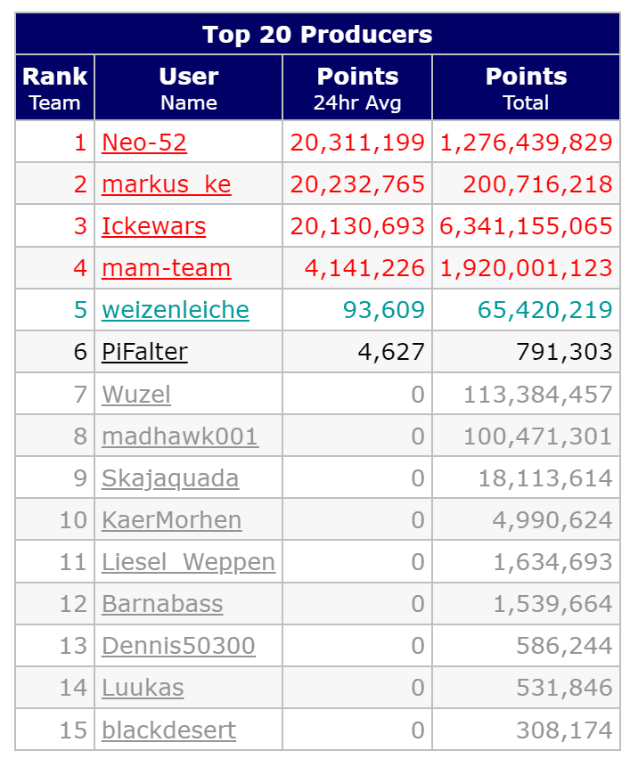
Task: Click the markus_ke username link
Action: click(166, 184)
